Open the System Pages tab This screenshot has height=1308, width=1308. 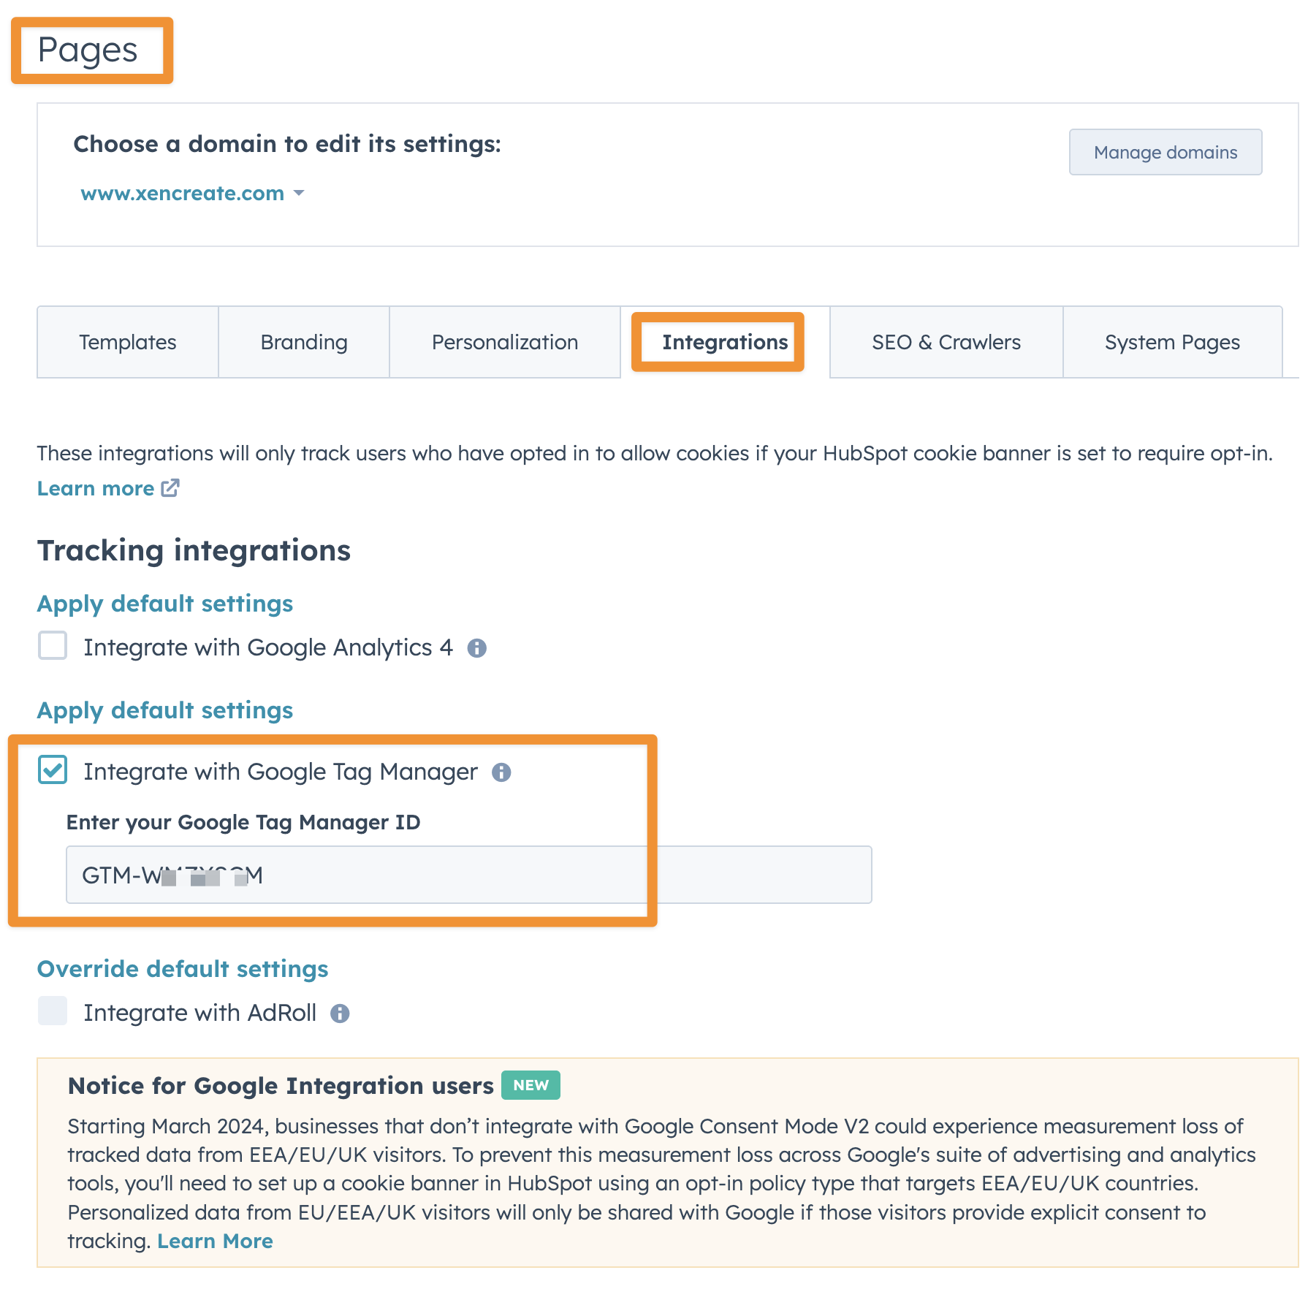1172,342
